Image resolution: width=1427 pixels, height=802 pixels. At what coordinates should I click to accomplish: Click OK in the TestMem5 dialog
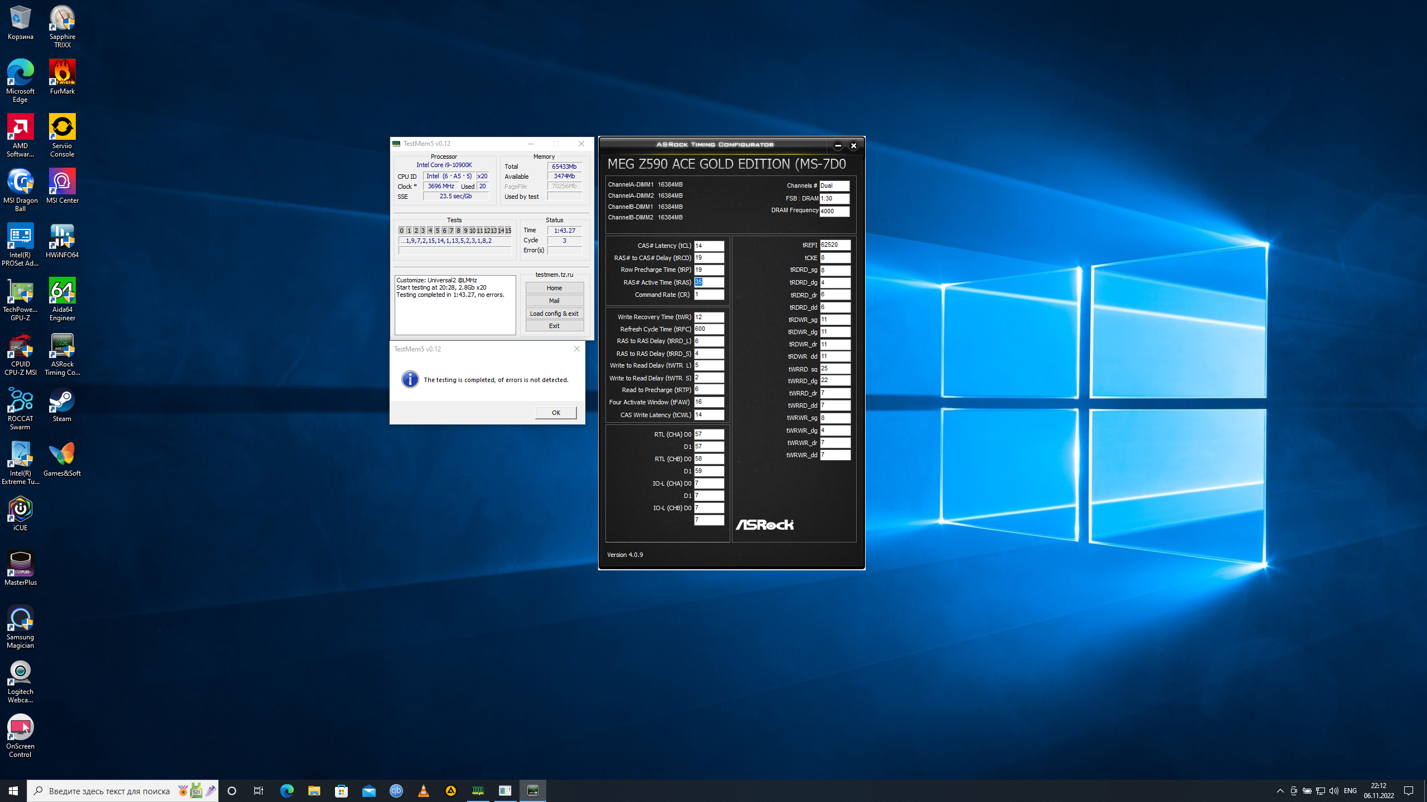point(555,413)
